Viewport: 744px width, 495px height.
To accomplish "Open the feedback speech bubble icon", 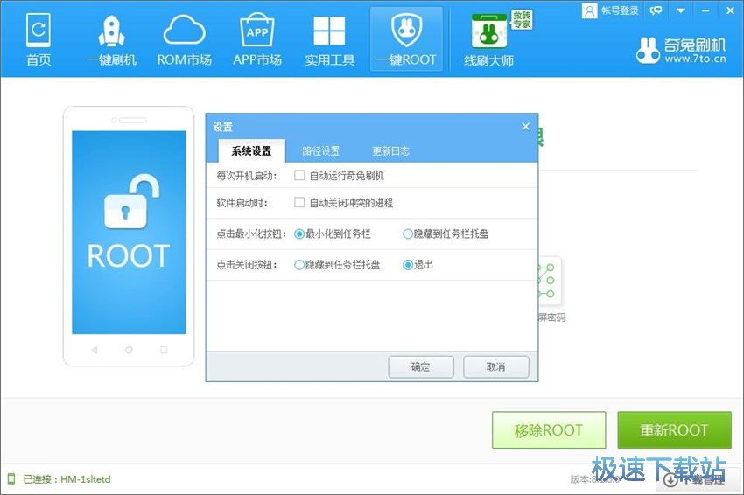I will coord(656,10).
